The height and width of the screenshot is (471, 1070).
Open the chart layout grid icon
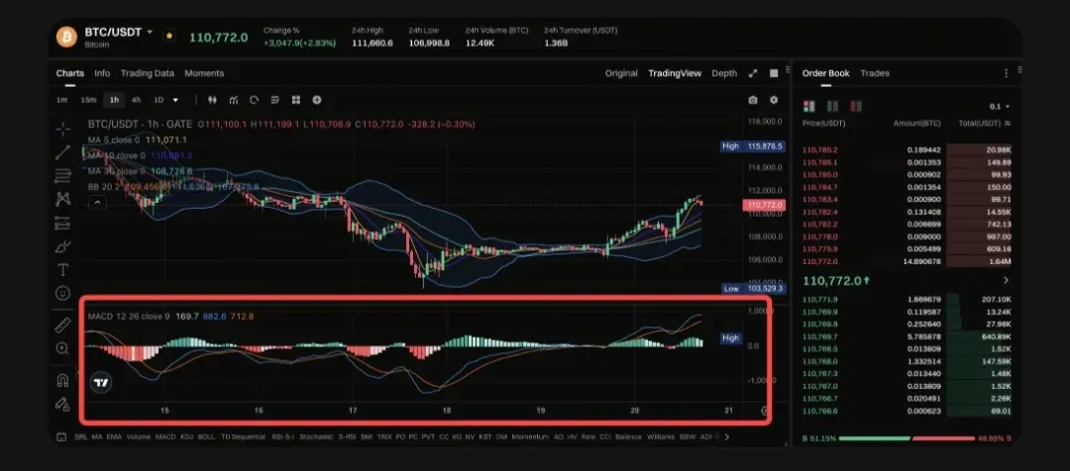coord(295,100)
